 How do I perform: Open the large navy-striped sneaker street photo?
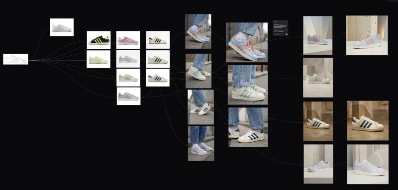(248, 127)
